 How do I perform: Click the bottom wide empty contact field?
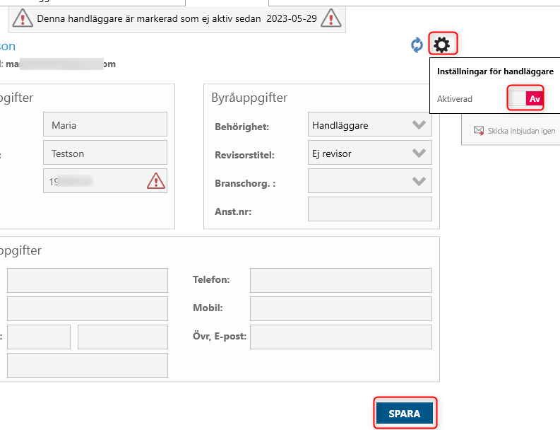click(x=87, y=365)
